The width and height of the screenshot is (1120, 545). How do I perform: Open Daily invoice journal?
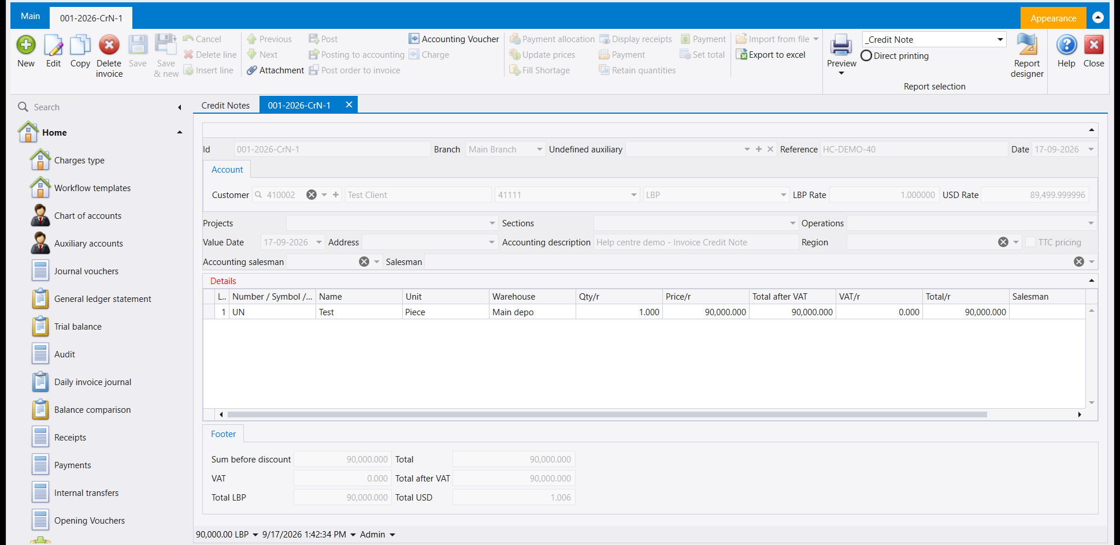[92, 382]
